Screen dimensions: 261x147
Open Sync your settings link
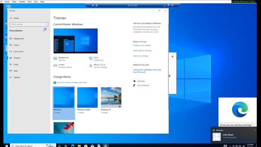click(x=140, y=56)
